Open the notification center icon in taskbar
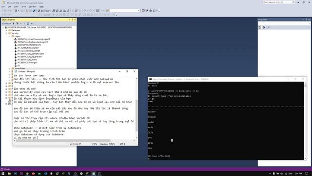The width and height of the screenshot is (312, 176). 307,174
